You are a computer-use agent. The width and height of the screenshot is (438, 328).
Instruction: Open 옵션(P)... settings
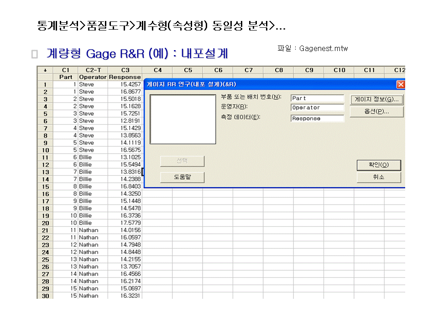pos(376,112)
